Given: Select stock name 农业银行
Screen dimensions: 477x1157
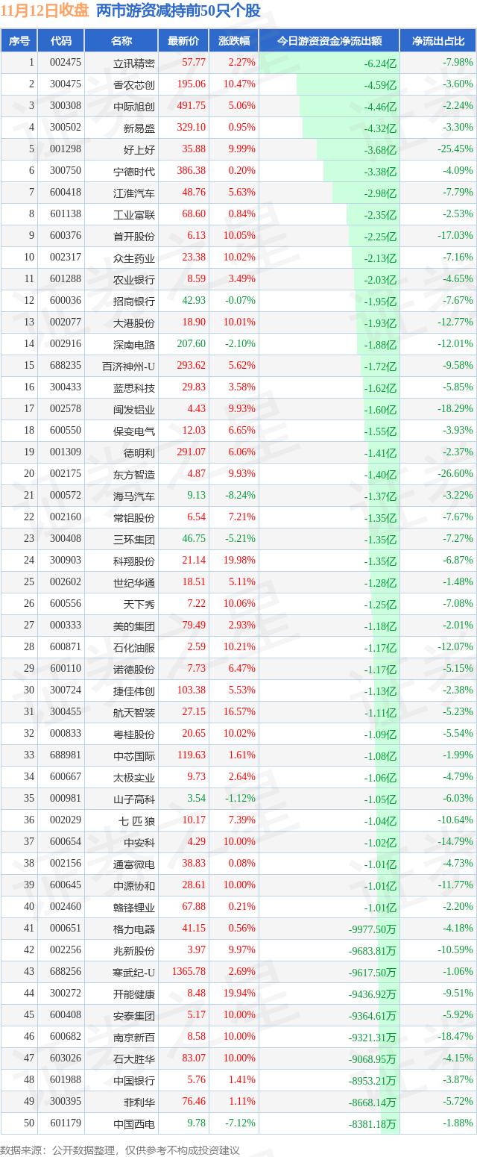Looking at the screenshot, I should pyautogui.click(x=134, y=279).
